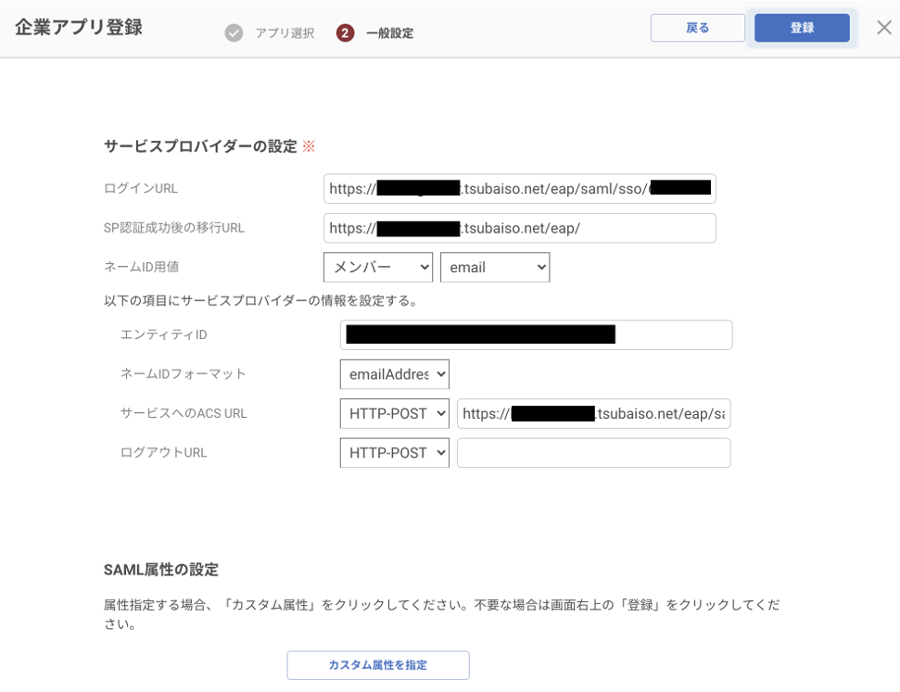Click the empty ログアウトURL text field

pos(593,453)
